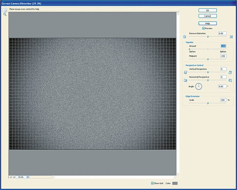Click the Angle degrees value field
The image size is (237, 190).
point(222,86)
